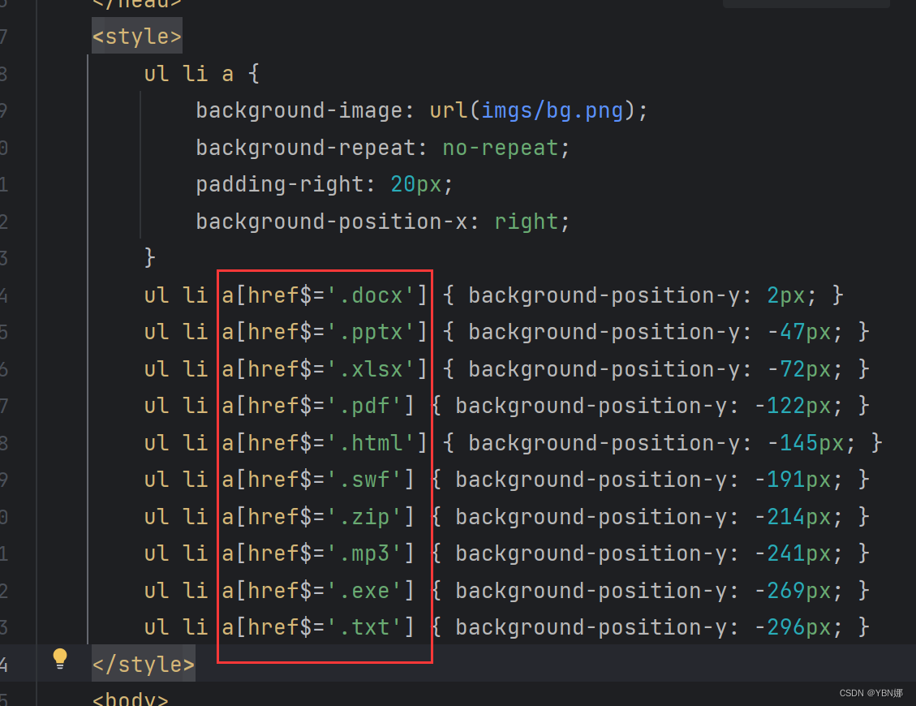Click the 'right' background-position-x value
This screenshot has width=916, height=706.
pos(527,222)
